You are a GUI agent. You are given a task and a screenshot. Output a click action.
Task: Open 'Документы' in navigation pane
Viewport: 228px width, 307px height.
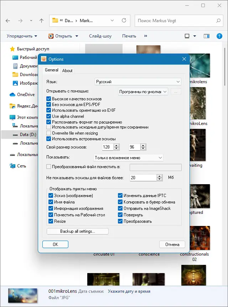click(25, 66)
